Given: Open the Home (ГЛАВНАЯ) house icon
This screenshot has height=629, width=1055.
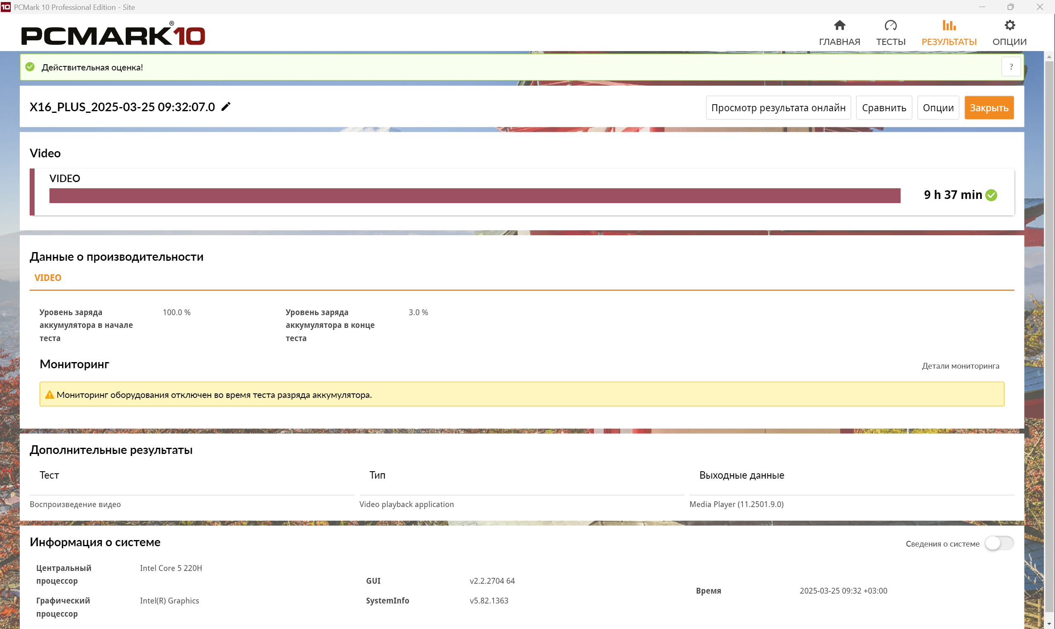Looking at the screenshot, I should click(x=839, y=26).
